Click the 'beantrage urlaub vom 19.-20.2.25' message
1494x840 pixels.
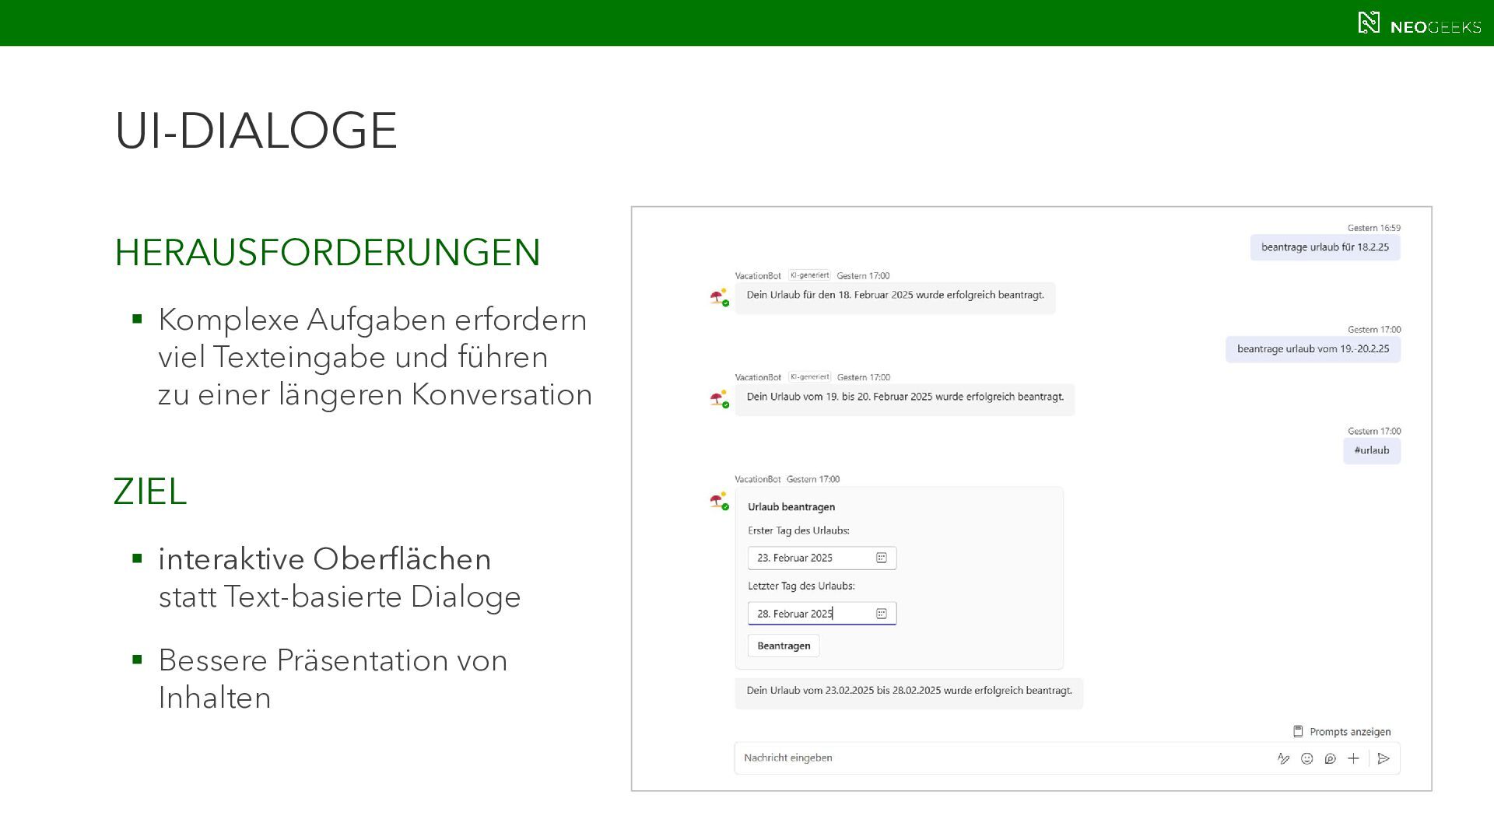coord(1313,348)
